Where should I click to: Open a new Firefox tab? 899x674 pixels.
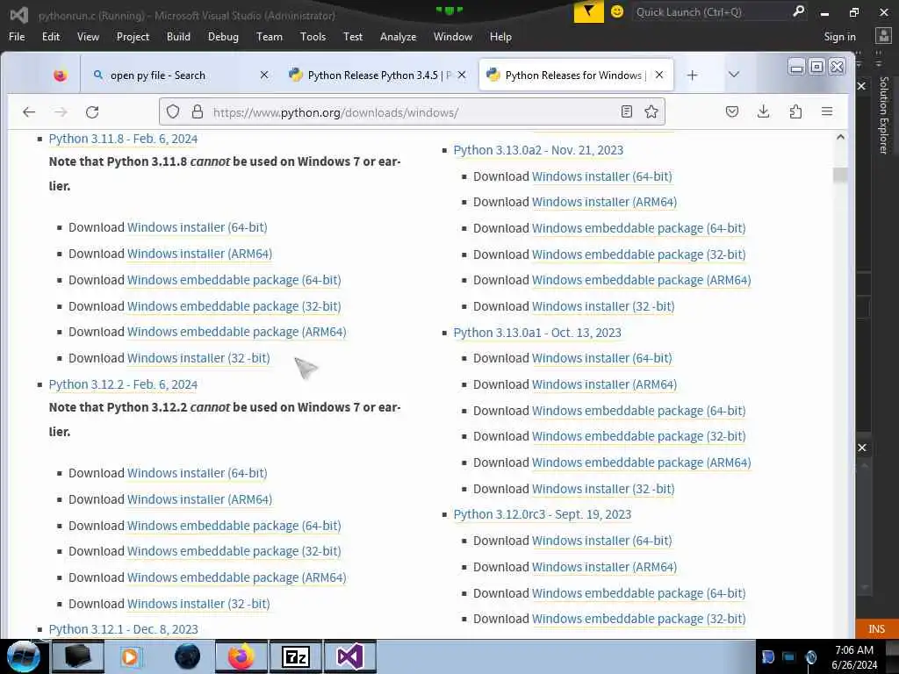pos(692,75)
